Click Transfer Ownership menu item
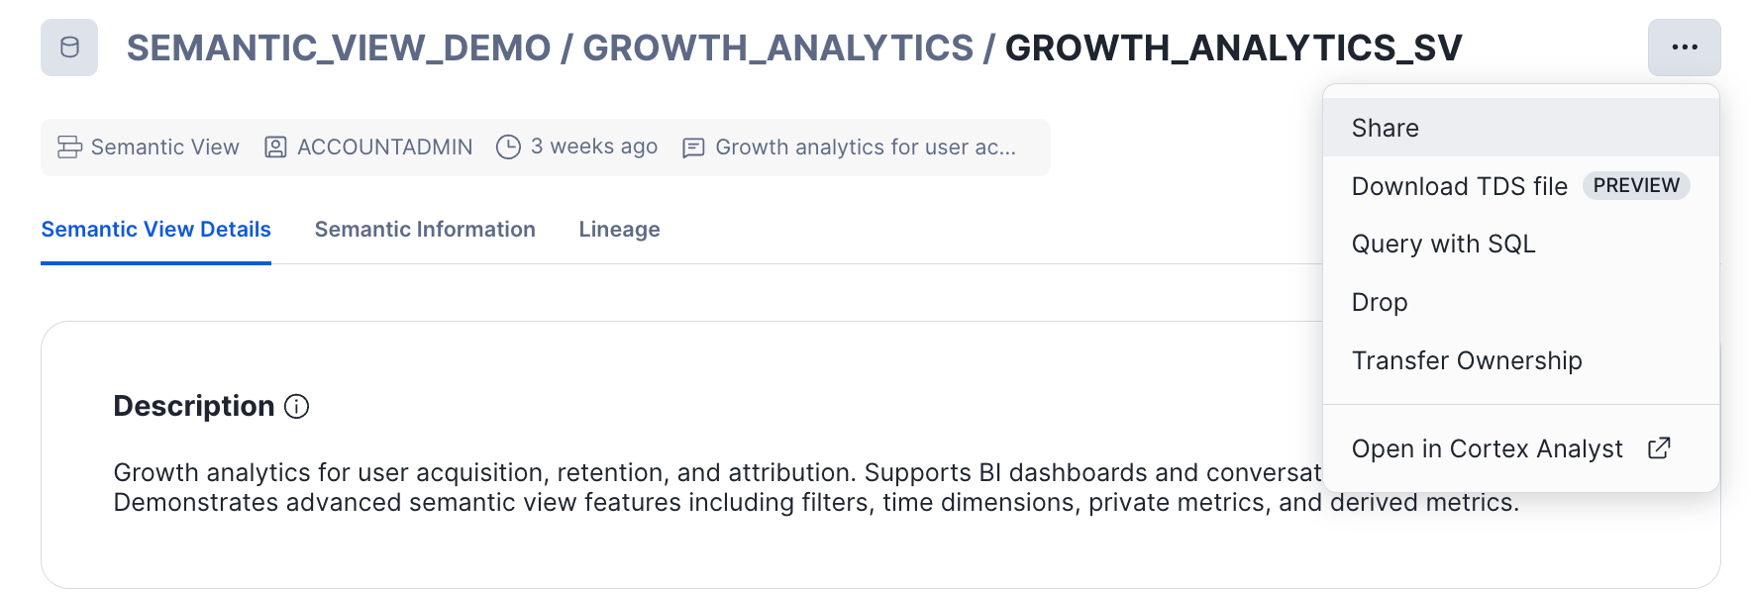This screenshot has width=1751, height=592. click(1466, 360)
